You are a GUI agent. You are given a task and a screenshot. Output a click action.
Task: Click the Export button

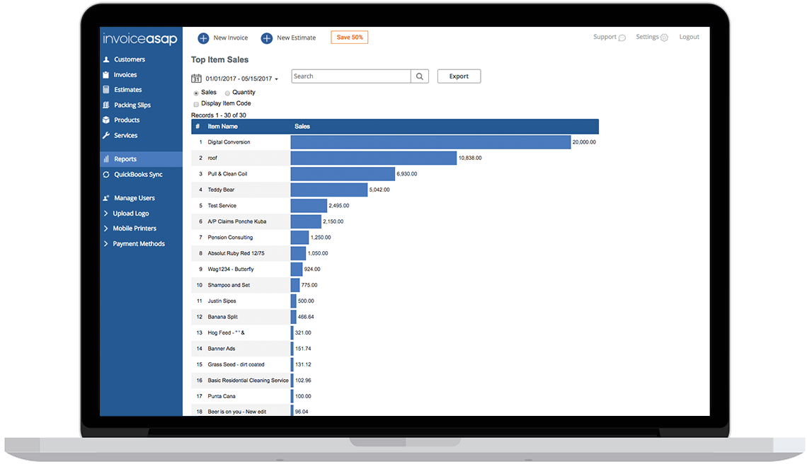(x=459, y=76)
